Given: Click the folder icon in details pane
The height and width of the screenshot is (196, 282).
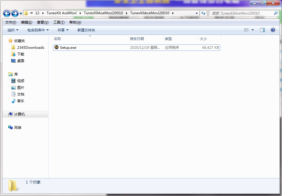Looking at the screenshot, I should 13,186.
